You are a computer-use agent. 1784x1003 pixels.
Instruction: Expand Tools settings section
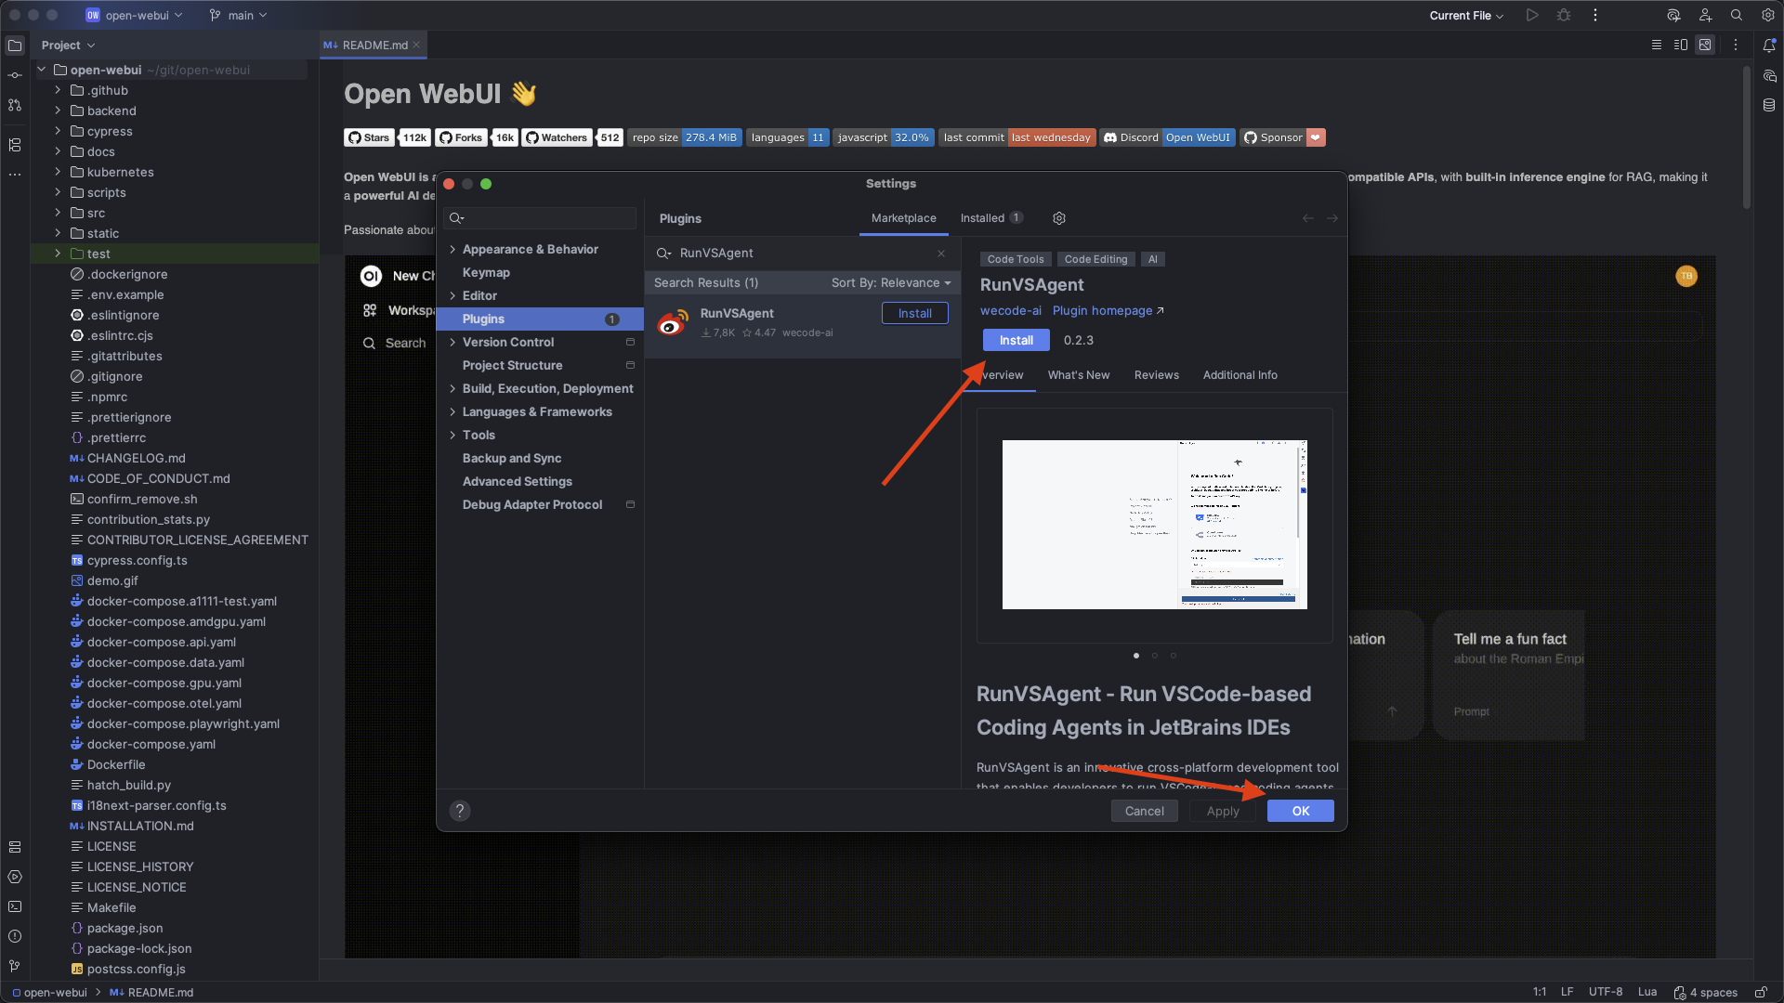[x=453, y=436]
